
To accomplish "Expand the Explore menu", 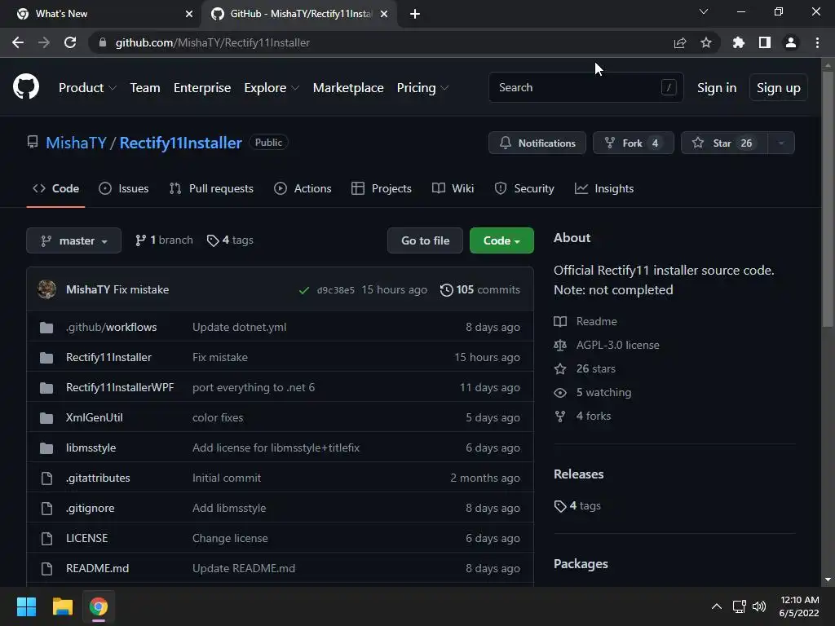I will point(272,88).
